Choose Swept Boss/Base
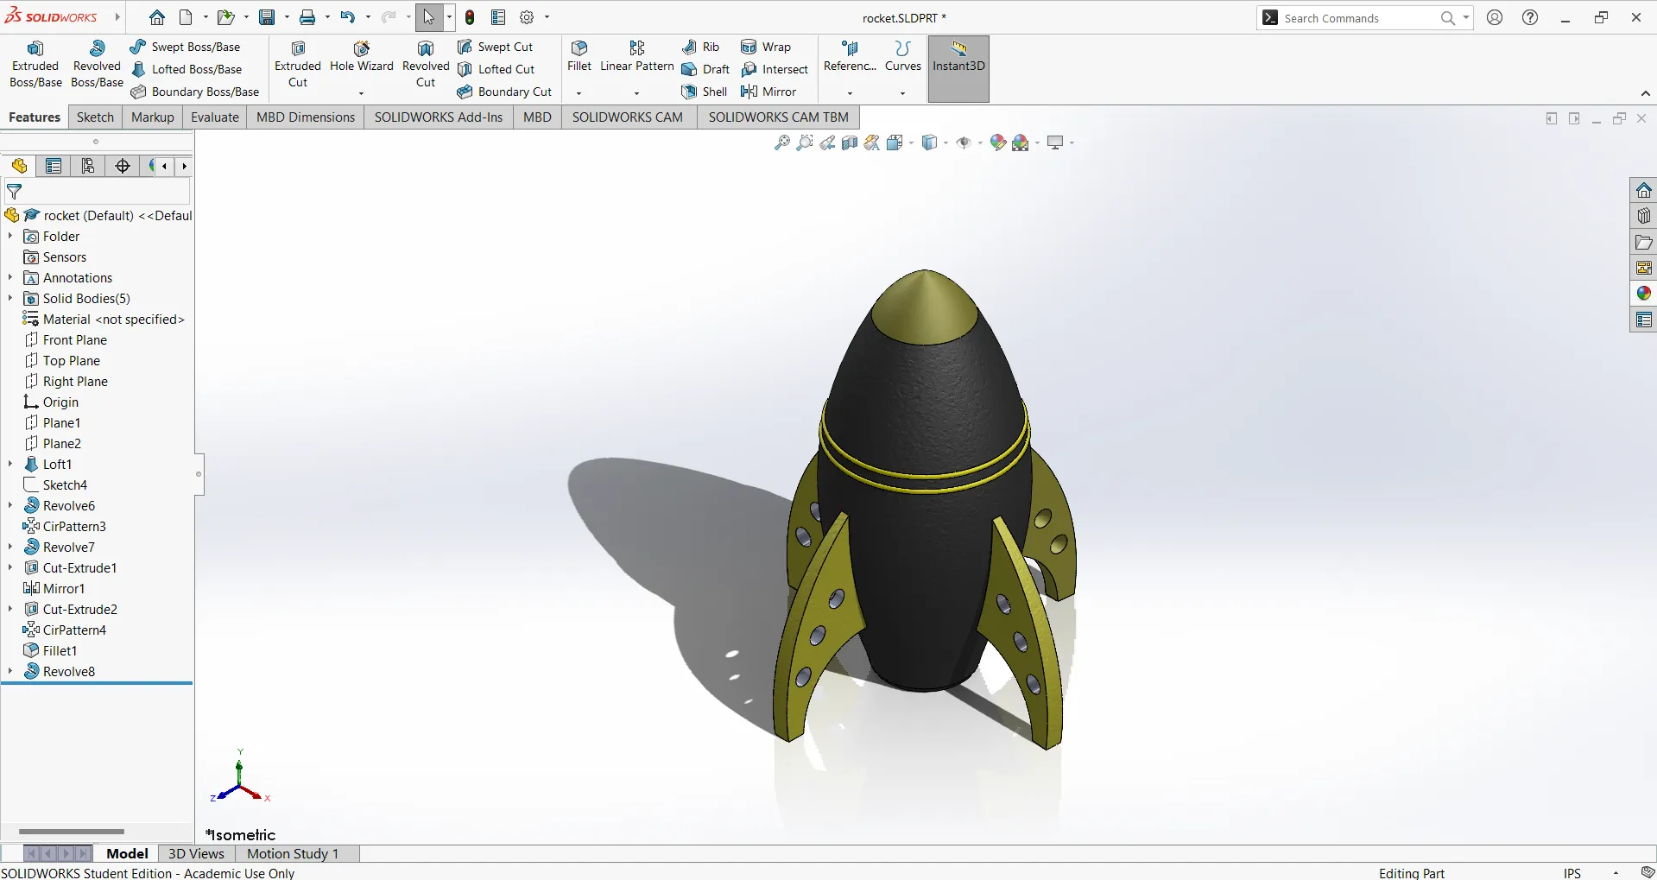This screenshot has height=880, width=1657. coord(186,47)
